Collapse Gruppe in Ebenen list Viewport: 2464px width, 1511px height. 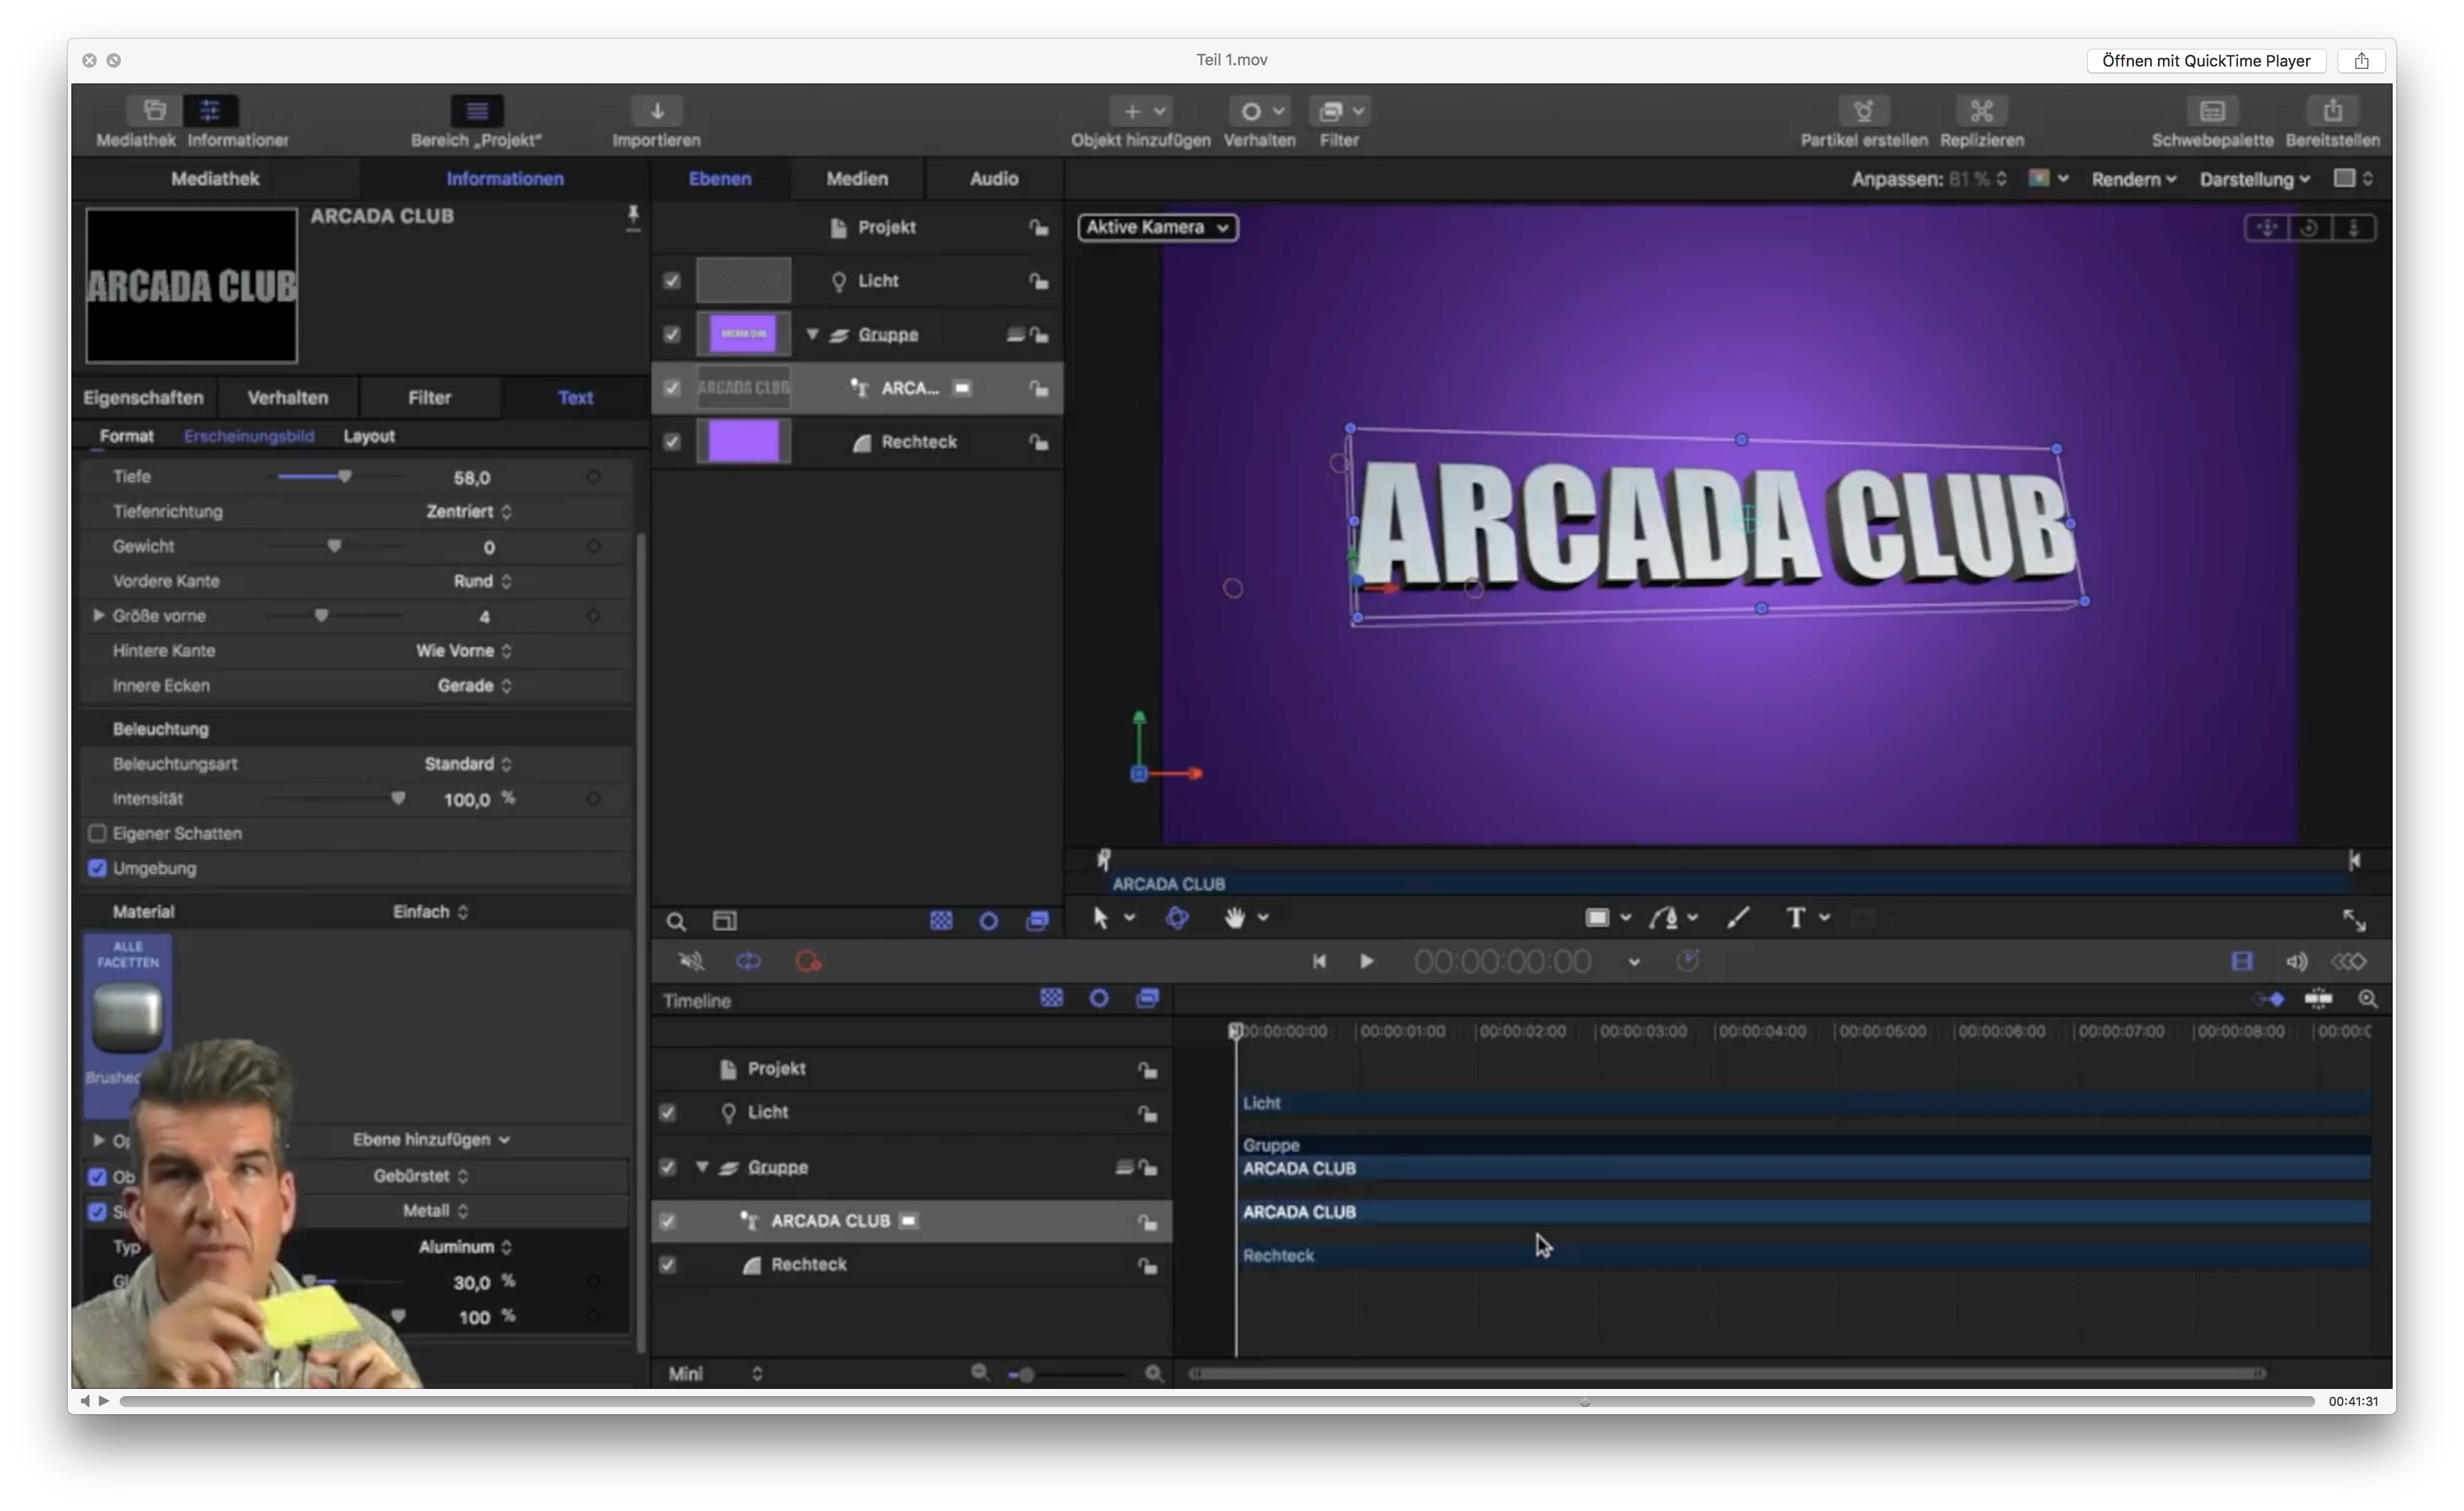point(812,335)
